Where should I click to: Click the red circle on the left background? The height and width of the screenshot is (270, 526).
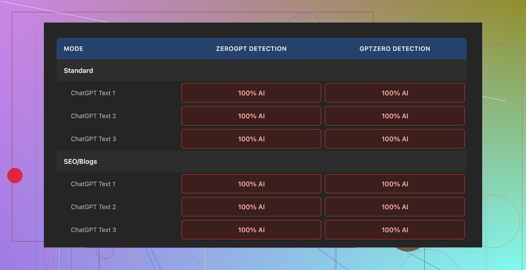click(x=15, y=175)
